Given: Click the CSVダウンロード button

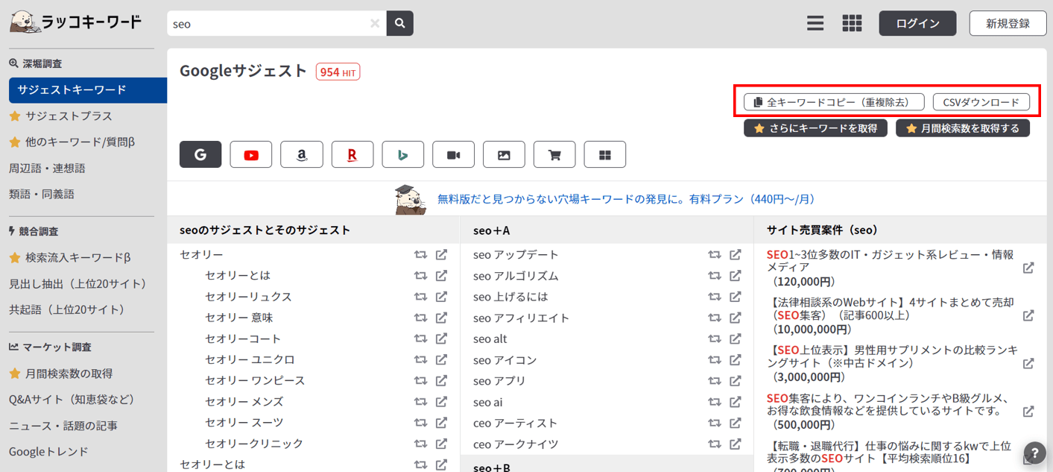Looking at the screenshot, I should (x=981, y=102).
